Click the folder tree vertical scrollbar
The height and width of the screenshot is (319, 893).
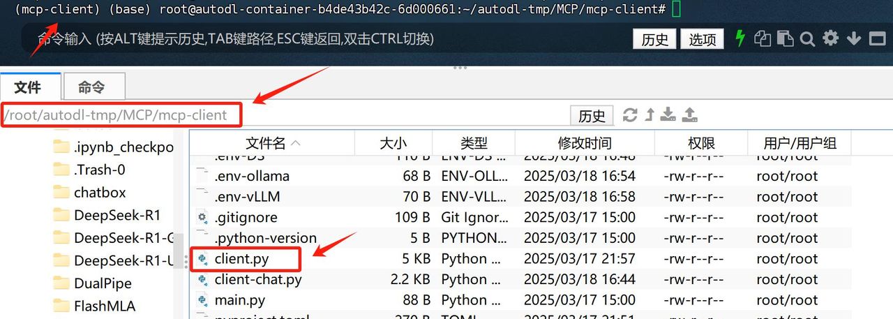(x=179, y=251)
